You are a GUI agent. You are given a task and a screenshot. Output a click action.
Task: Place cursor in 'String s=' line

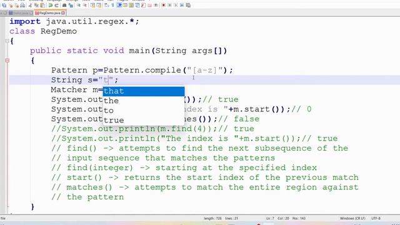85,80
